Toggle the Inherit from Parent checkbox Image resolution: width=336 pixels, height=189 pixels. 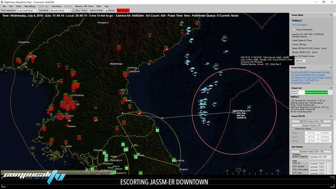point(293,129)
